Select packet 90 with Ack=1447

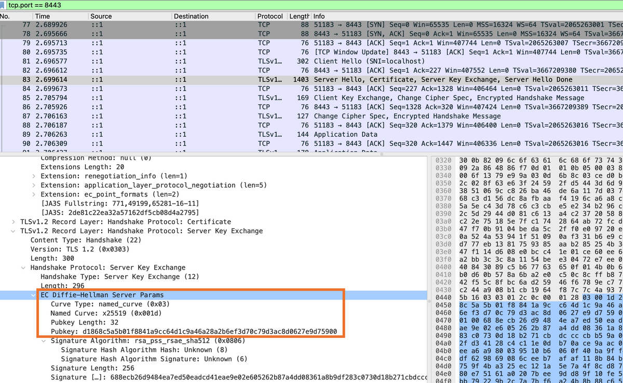[311, 144]
